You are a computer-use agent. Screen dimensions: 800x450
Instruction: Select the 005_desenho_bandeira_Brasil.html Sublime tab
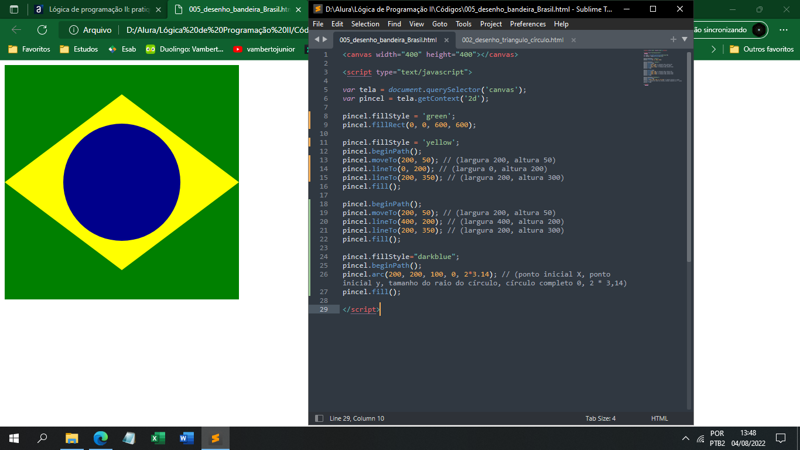[388, 40]
